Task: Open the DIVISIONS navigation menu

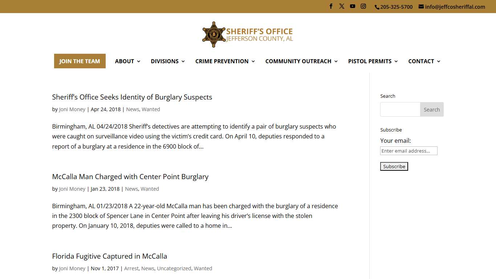Action: tap(165, 61)
